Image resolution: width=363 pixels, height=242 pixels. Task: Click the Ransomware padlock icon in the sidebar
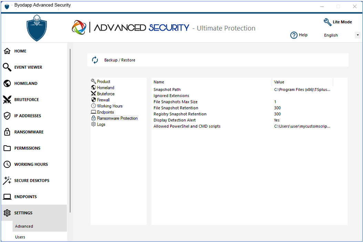coord(7,132)
